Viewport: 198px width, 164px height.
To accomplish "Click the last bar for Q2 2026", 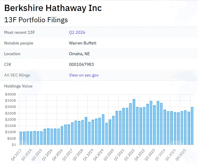I will [x=192, y=126].
